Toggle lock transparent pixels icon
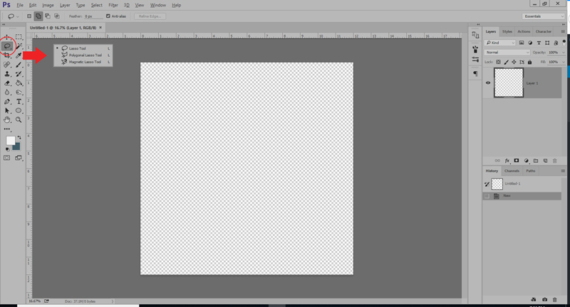 click(x=498, y=62)
